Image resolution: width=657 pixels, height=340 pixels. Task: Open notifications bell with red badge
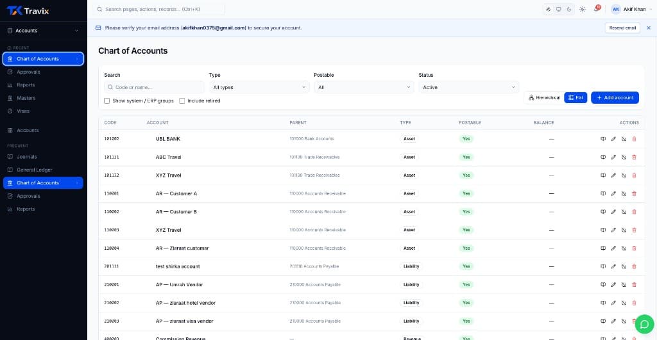pyautogui.click(x=596, y=9)
